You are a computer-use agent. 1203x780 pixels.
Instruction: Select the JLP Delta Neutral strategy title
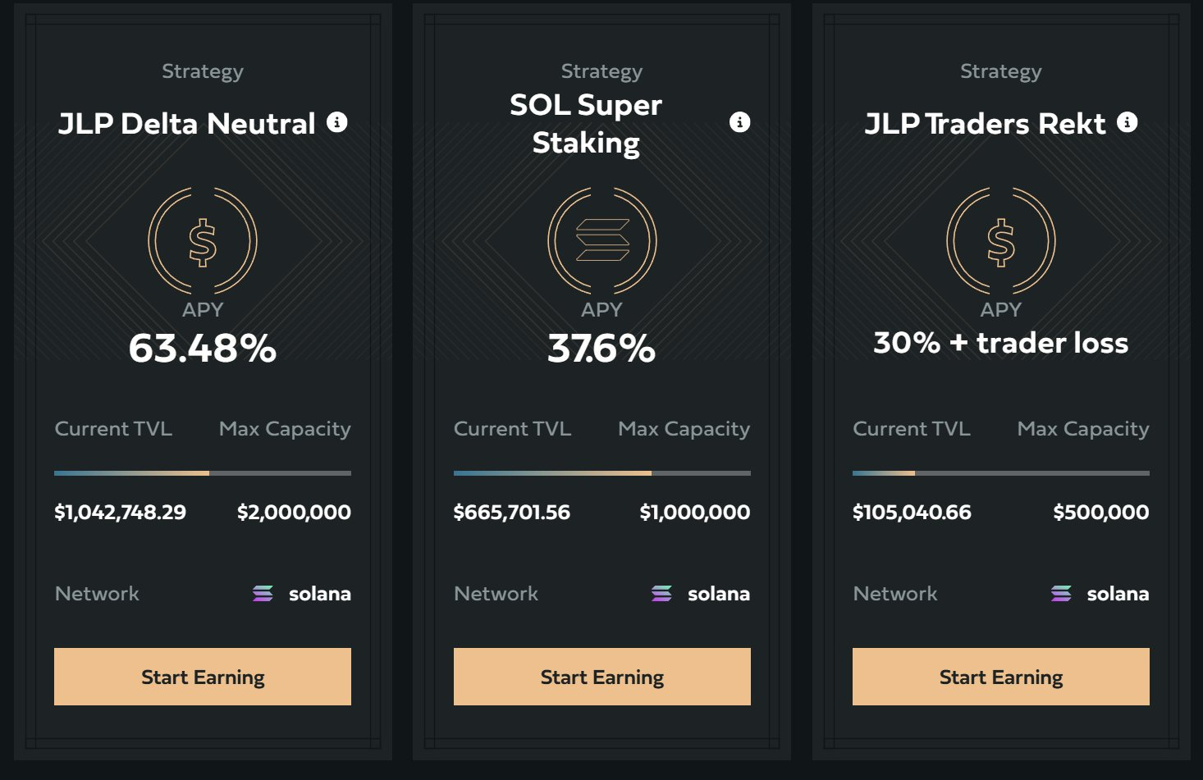point(187,124)
